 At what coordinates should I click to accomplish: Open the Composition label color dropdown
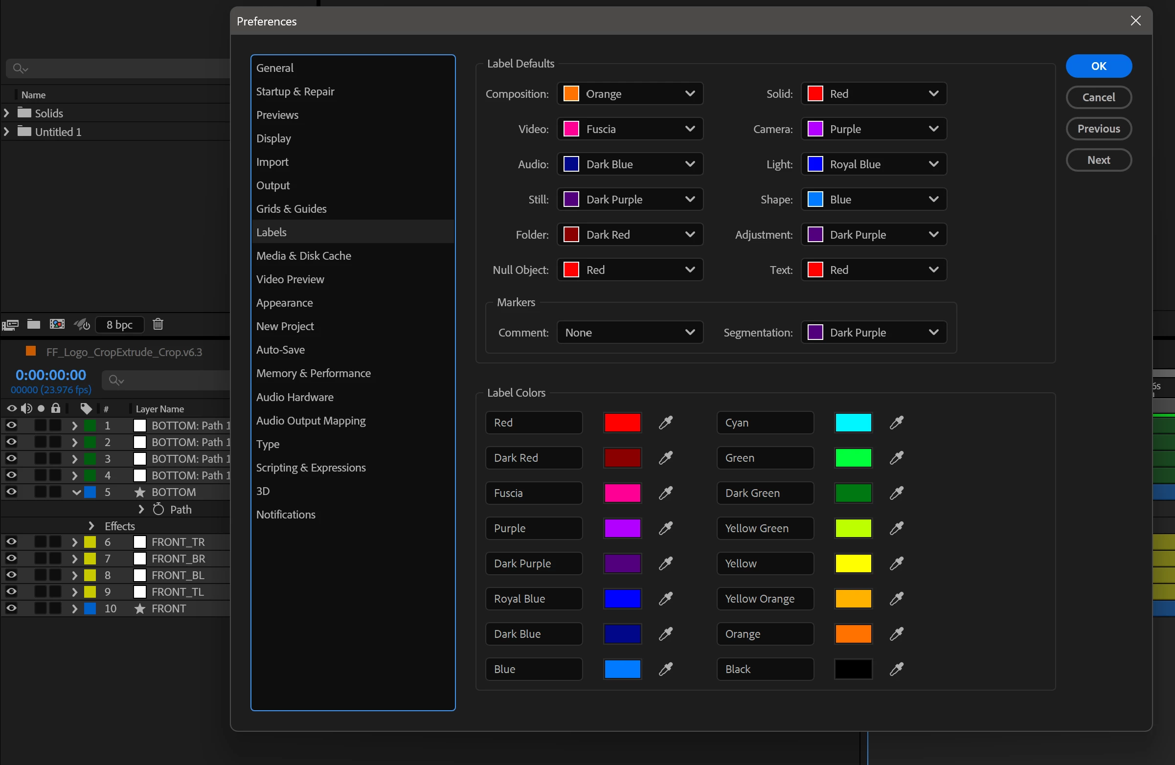pos(630,94)
